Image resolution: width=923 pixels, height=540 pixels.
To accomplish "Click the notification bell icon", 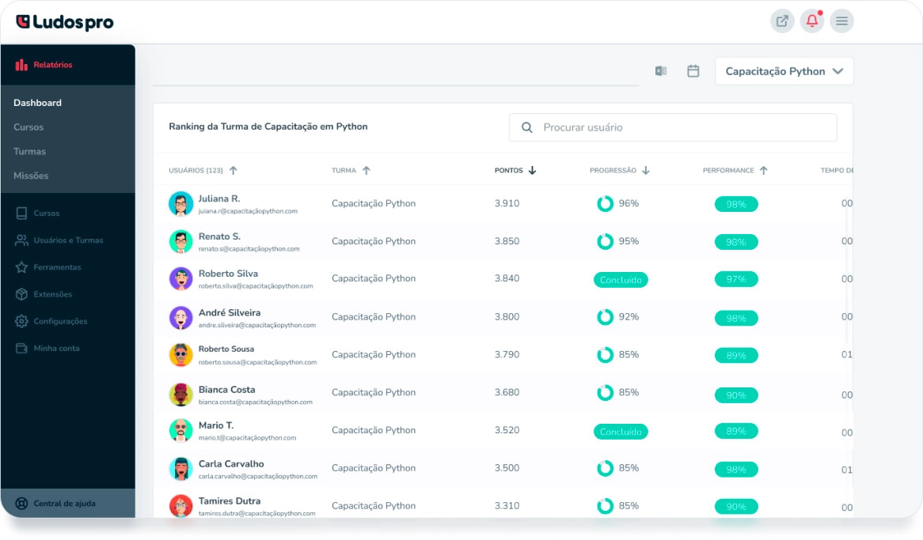I will pos(811,21).
